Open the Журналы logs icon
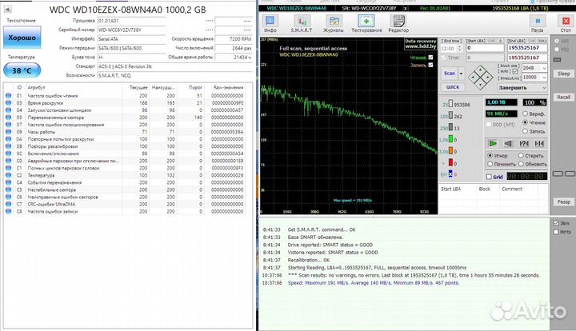 pos(333,22)
